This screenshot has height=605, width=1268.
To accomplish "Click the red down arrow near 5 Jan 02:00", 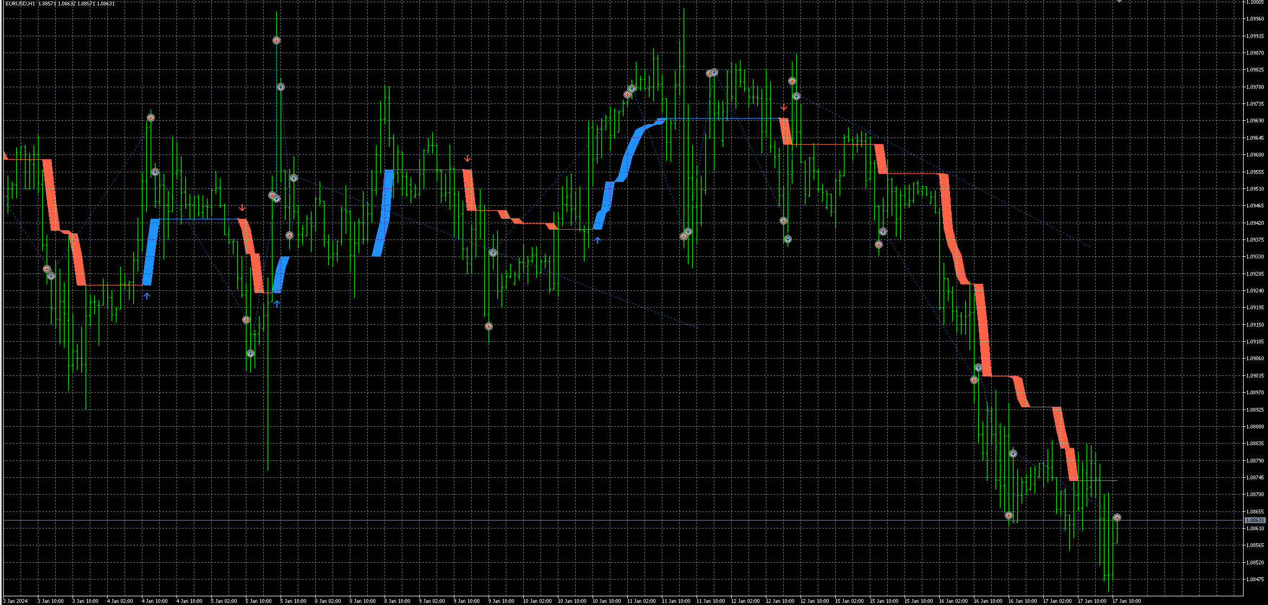I will (242, 208).
